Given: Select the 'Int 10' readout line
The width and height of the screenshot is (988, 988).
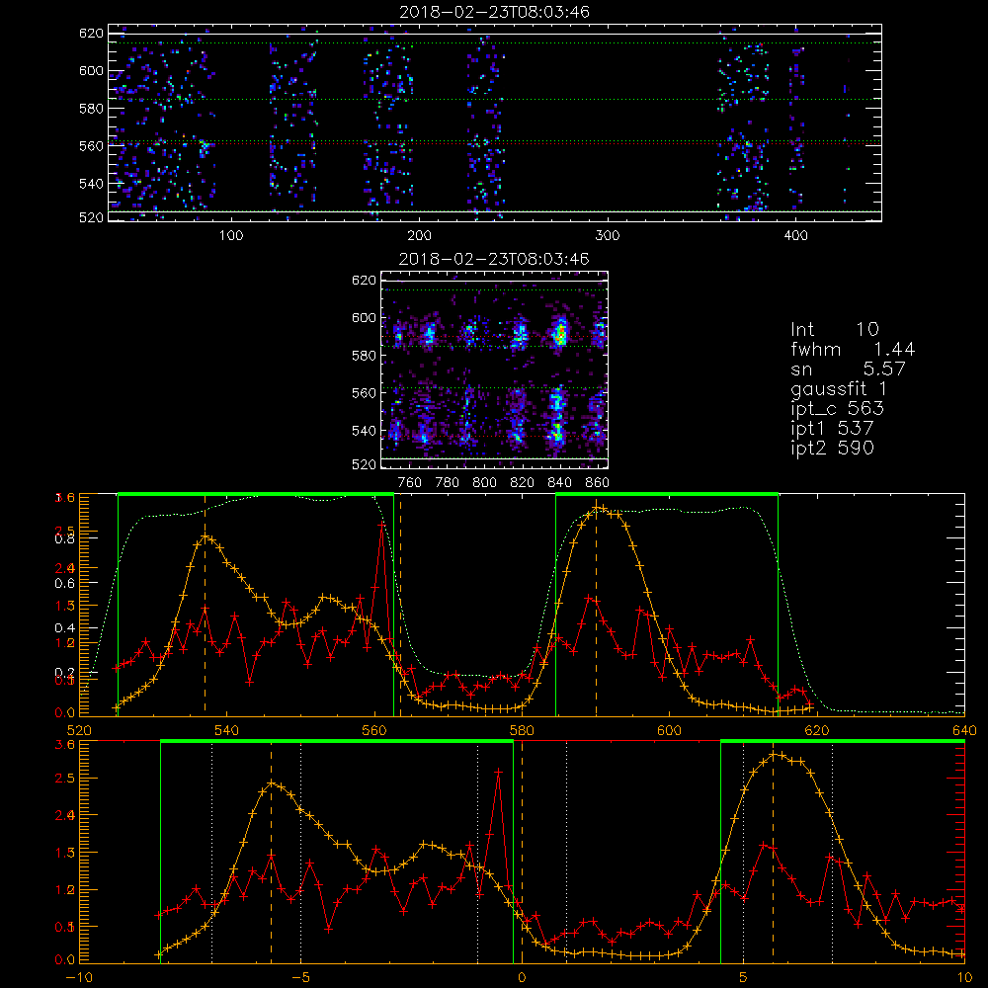Looking at the screenshot, I should 834,329.
